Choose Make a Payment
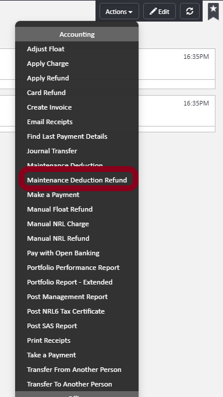The width and height of the screenshot is (223, 397). pyautogui.click(x=53, y=195)
